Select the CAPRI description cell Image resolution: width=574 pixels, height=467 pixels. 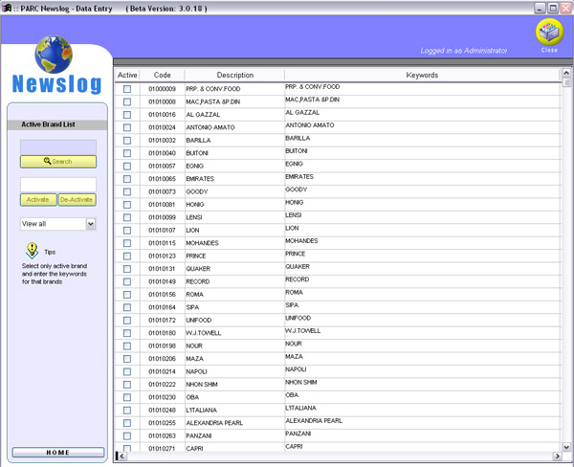(x=234, y=448)
